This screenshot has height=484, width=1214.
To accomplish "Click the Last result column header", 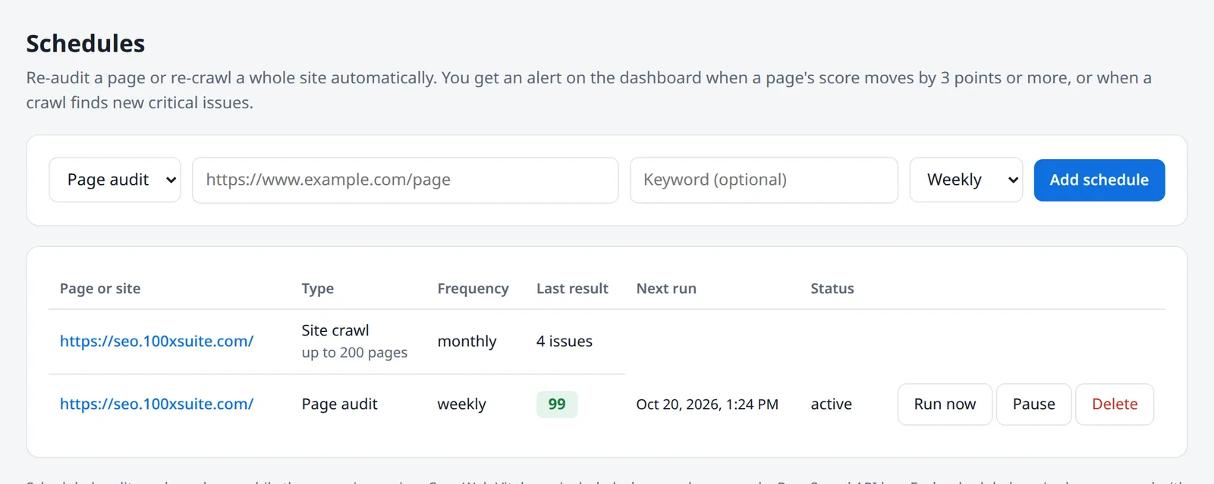I will (x=572, y=289).
